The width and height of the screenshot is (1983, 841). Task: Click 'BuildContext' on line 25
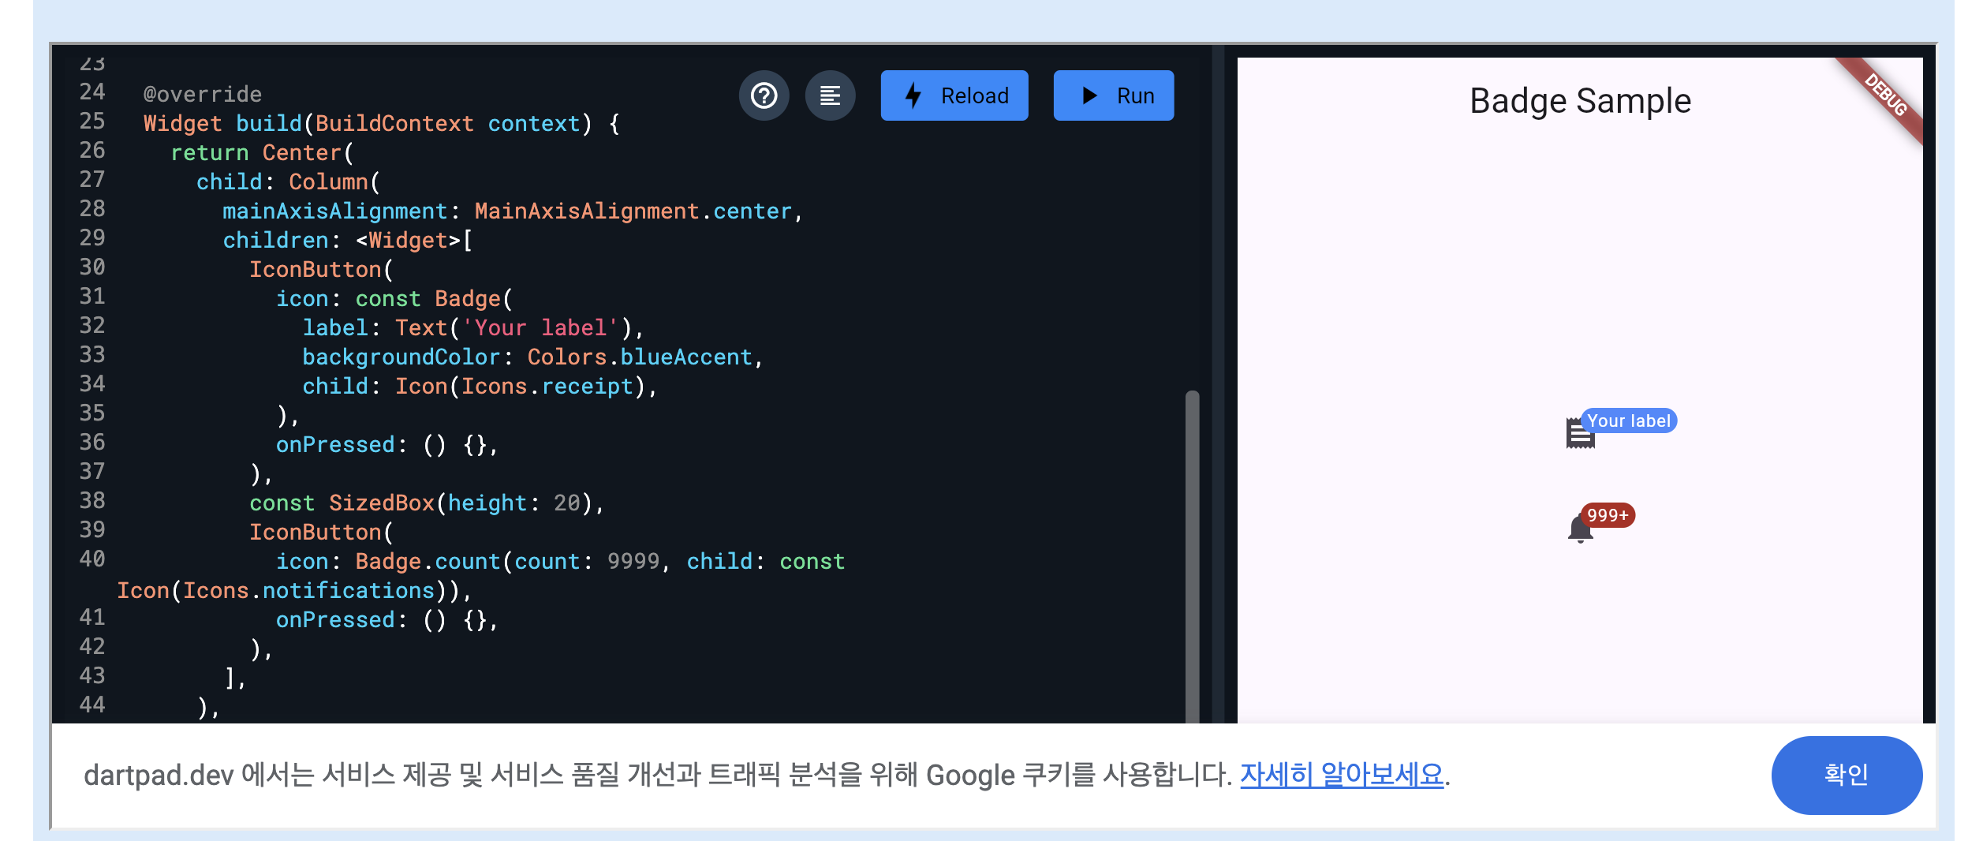click(x=394, y=124)
